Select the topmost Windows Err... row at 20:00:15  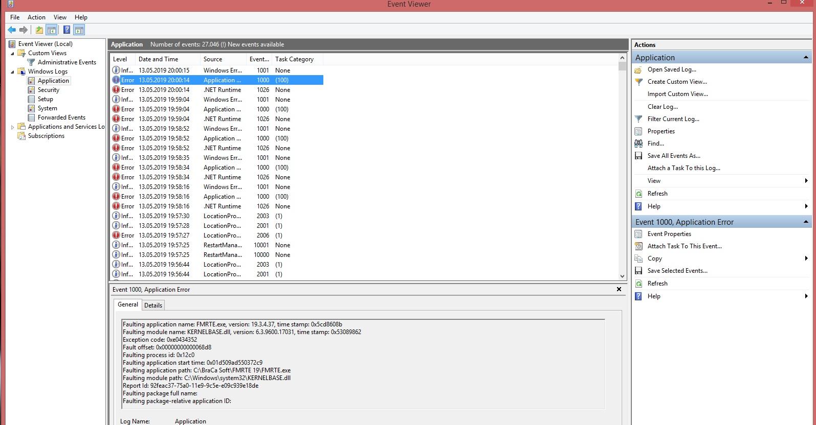coord(217,70)
